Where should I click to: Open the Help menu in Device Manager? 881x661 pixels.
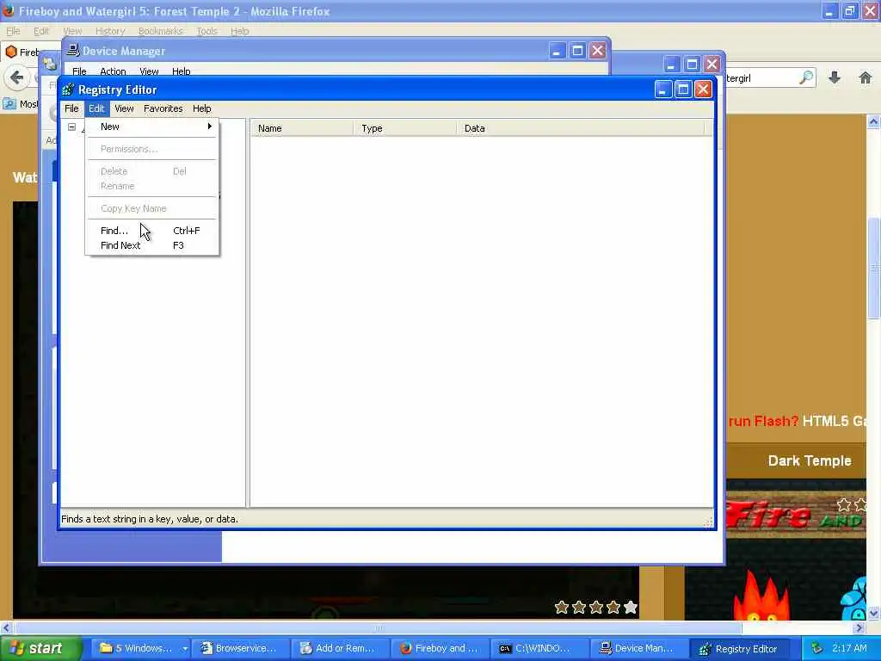click(x=181, y=71)
